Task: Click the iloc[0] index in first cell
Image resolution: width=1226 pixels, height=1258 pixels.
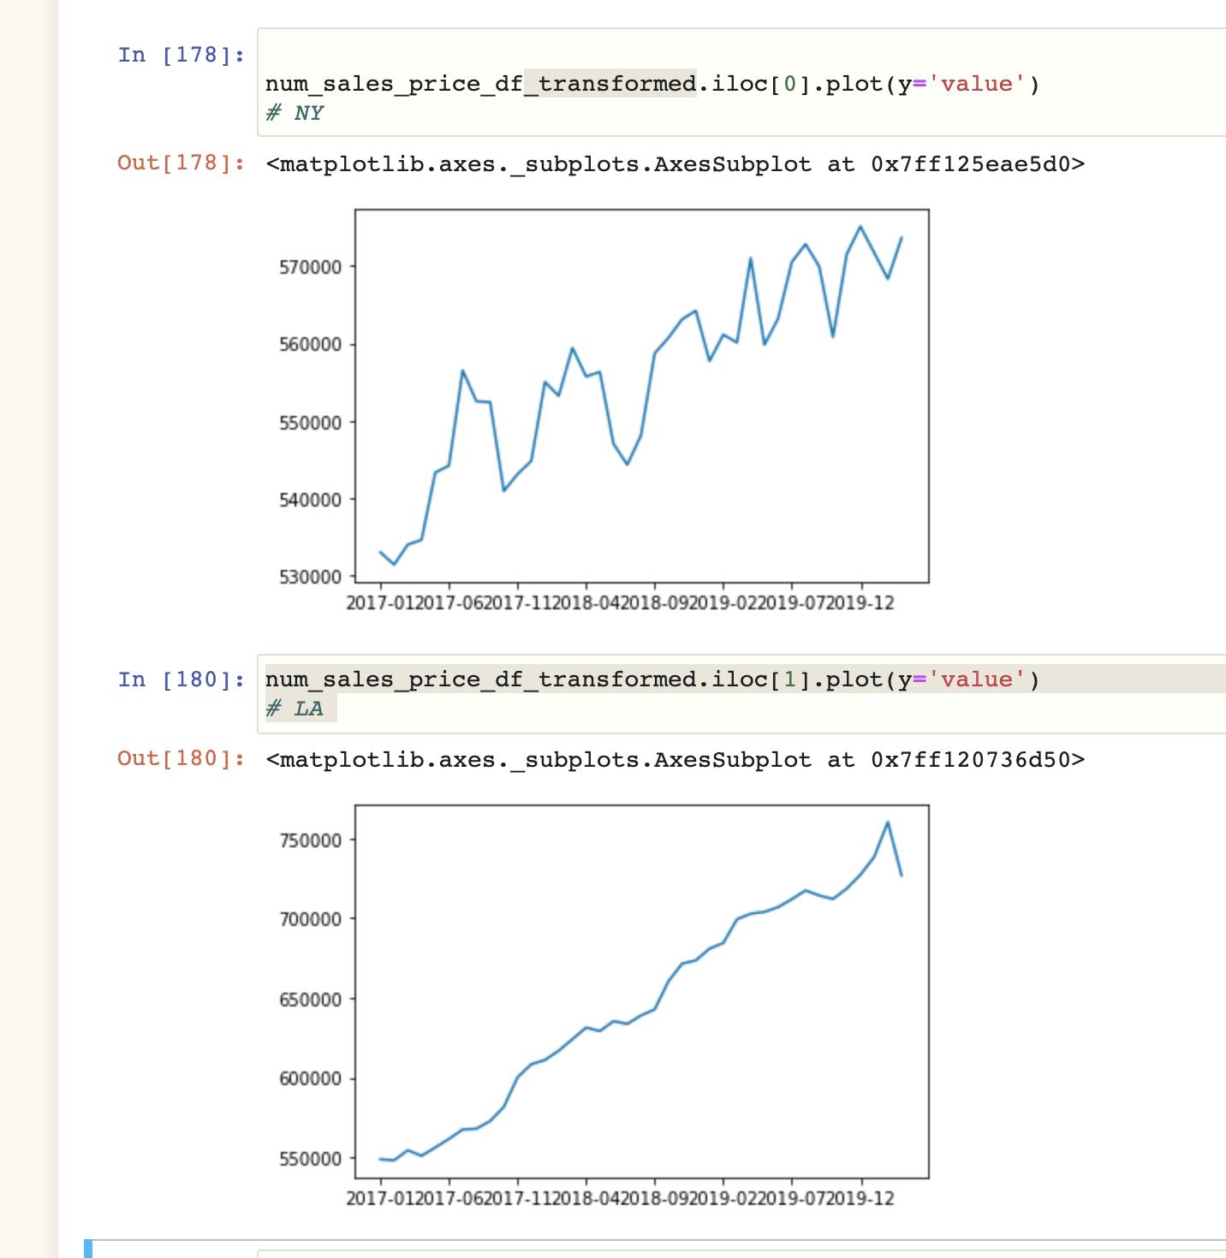Action: 761,84
